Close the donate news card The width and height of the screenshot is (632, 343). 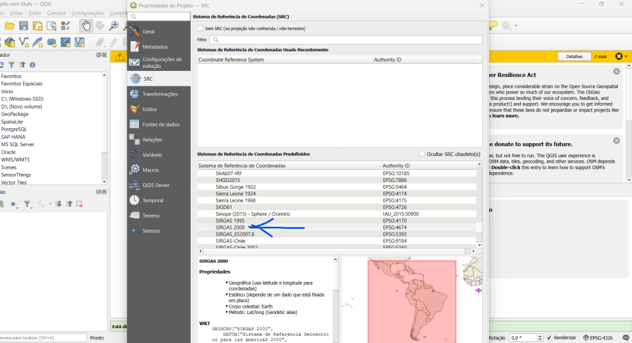click(x=617, y=141)
